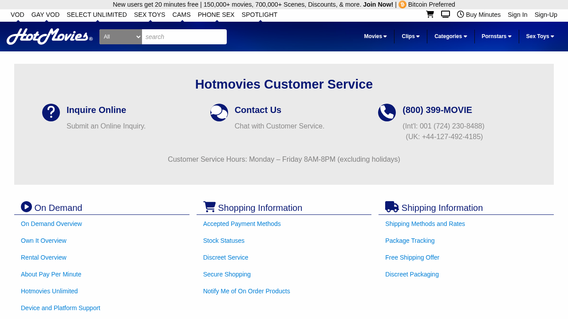Open Discreet Service link
568x319 pixels.
[225, 257]
